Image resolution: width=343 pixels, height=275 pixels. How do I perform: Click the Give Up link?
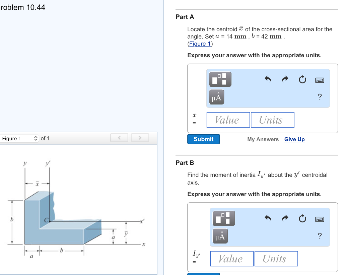tap(294, 139)
